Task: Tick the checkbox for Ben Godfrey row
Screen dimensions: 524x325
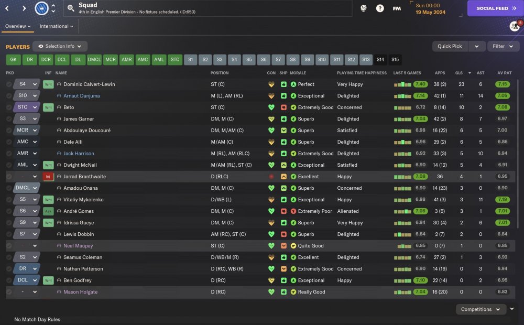Action: [x=9, y=280]
